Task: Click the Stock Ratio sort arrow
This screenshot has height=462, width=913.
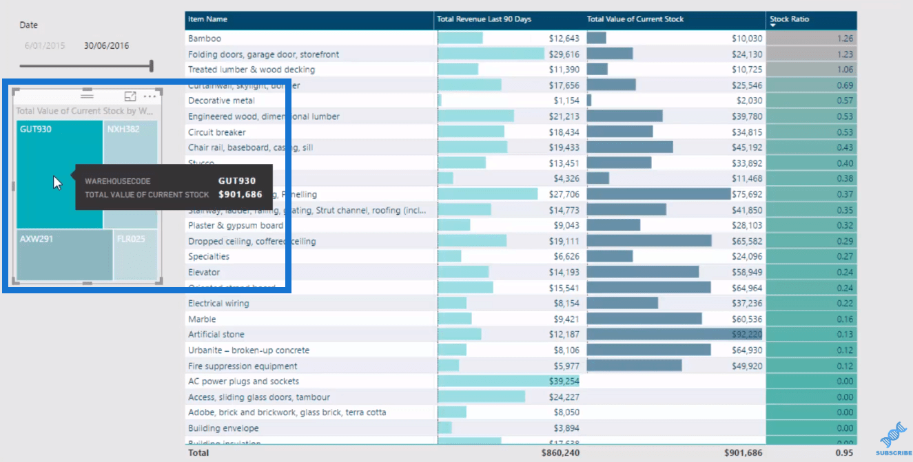Action: [774, 26]
